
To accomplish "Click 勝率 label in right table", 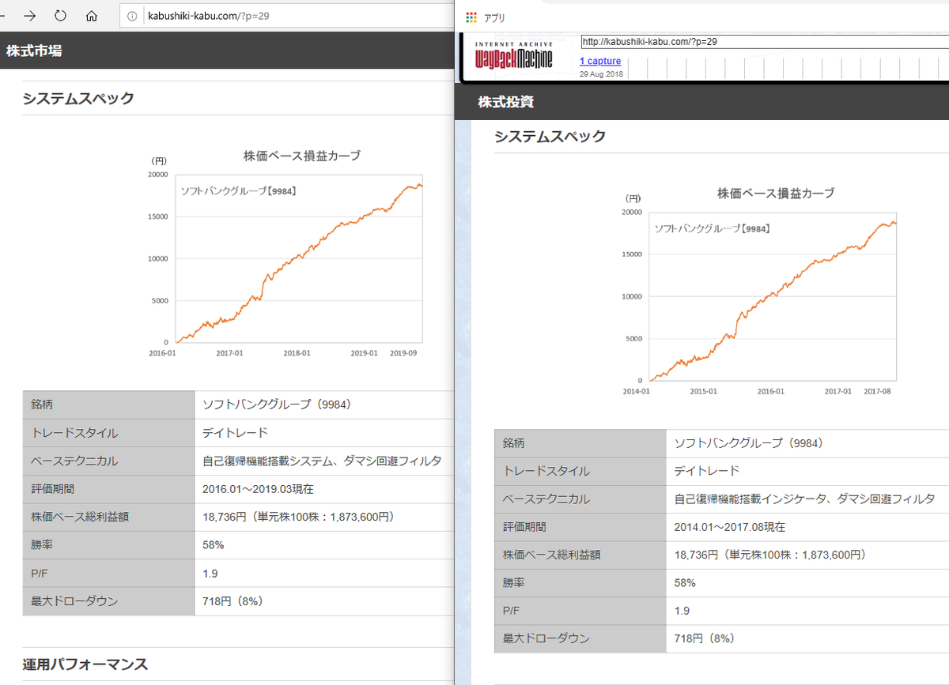I will 514,583.
